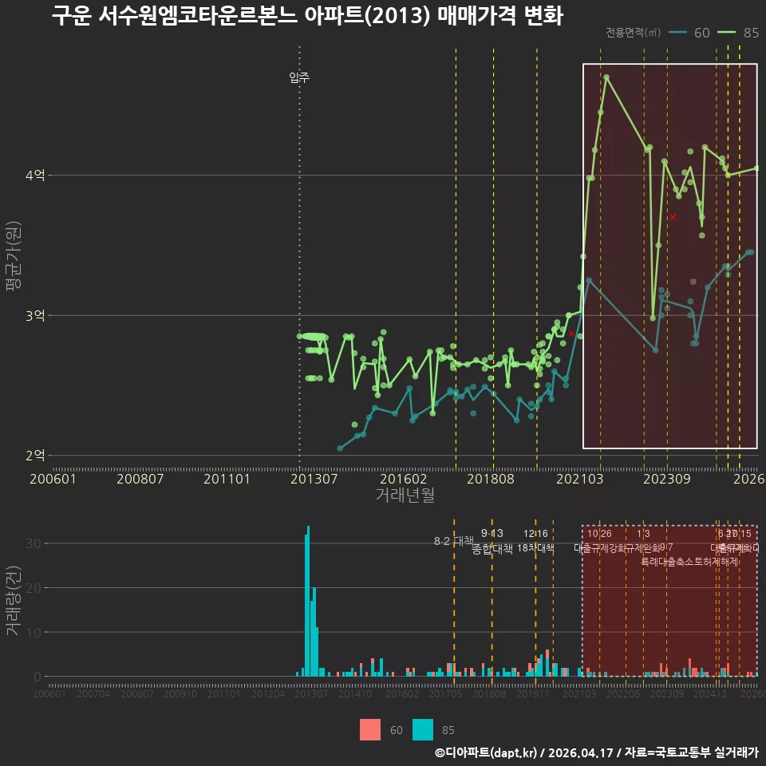Click the '202412' label on volume chart axis
Screen dimensions: 766x766
710,693
